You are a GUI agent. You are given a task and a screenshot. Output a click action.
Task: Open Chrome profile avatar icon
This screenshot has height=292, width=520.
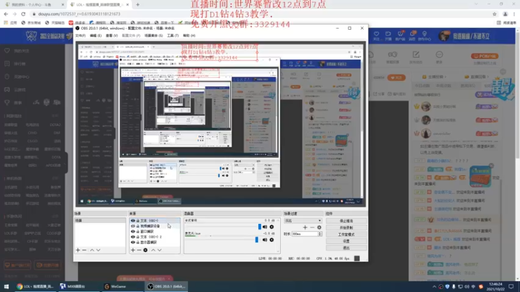tap(505, 14)
